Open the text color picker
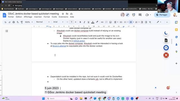The image size is (180, 101). [x=93, y=22]
